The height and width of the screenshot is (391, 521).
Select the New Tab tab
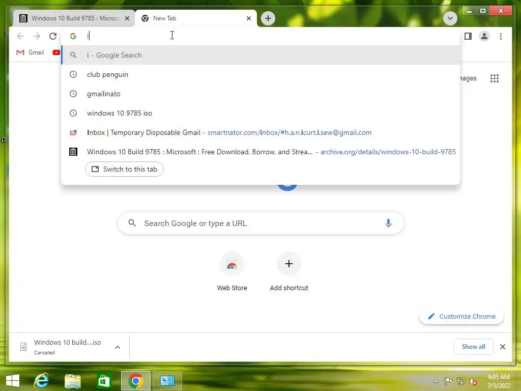(196, 18)
